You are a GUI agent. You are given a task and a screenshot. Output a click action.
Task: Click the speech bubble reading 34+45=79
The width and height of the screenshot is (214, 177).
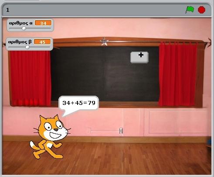point(79,103)
